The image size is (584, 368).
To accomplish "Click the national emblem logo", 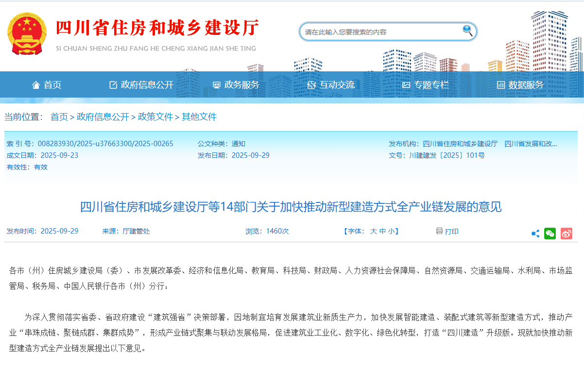I will point(27,34).
